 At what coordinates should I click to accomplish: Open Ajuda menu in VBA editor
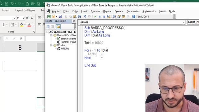point(172,11)
